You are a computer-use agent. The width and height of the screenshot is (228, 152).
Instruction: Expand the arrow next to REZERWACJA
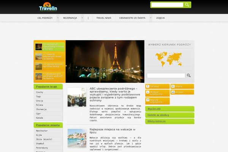(x=82, y=18)
